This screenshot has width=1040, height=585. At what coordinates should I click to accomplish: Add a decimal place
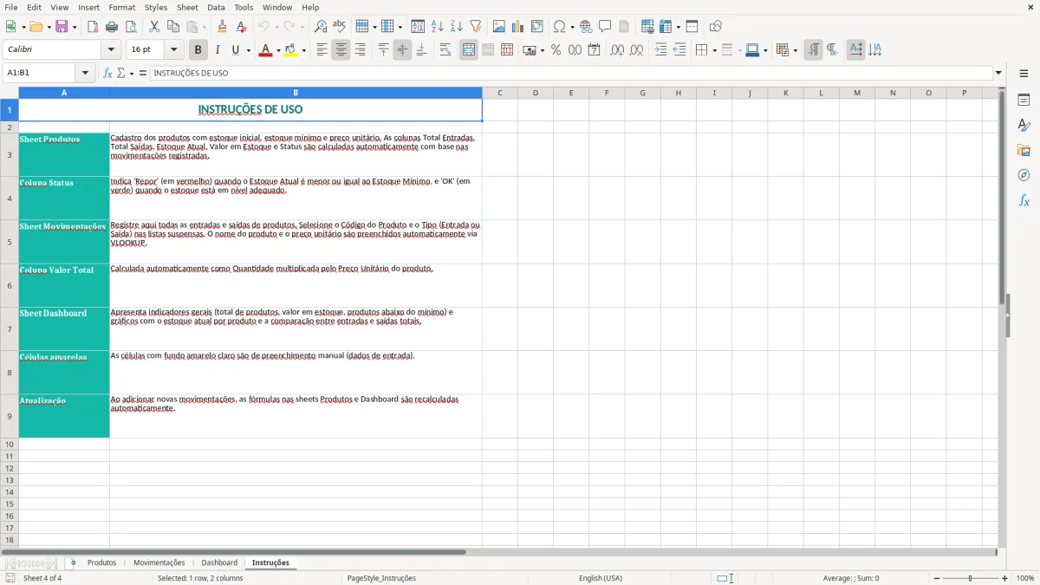[617, 50]
